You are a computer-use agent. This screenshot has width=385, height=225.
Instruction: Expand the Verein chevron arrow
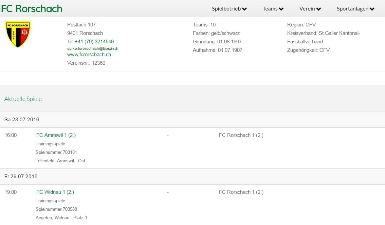[318, 9]
